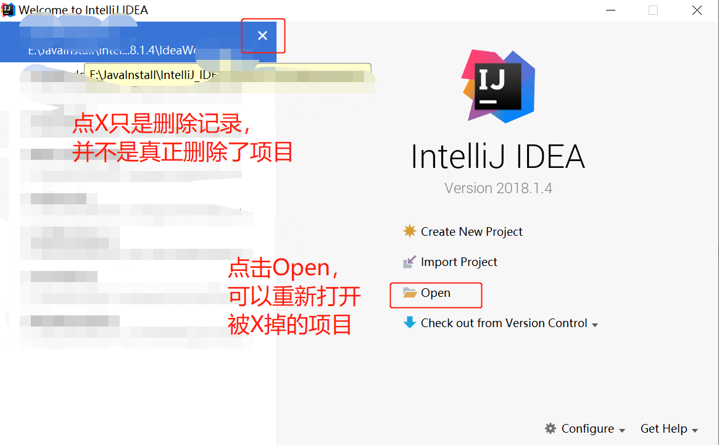
Task: Click the yellow folder icon beside Open
Action: [x=409, y=293]
